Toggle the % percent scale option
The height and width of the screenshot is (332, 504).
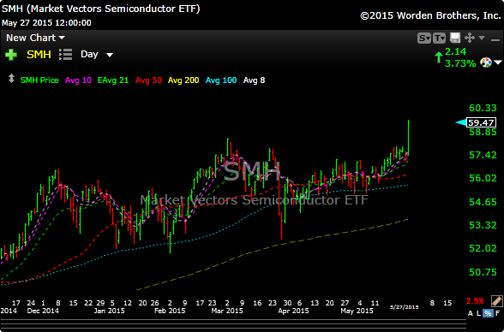[x=489, y=313]
